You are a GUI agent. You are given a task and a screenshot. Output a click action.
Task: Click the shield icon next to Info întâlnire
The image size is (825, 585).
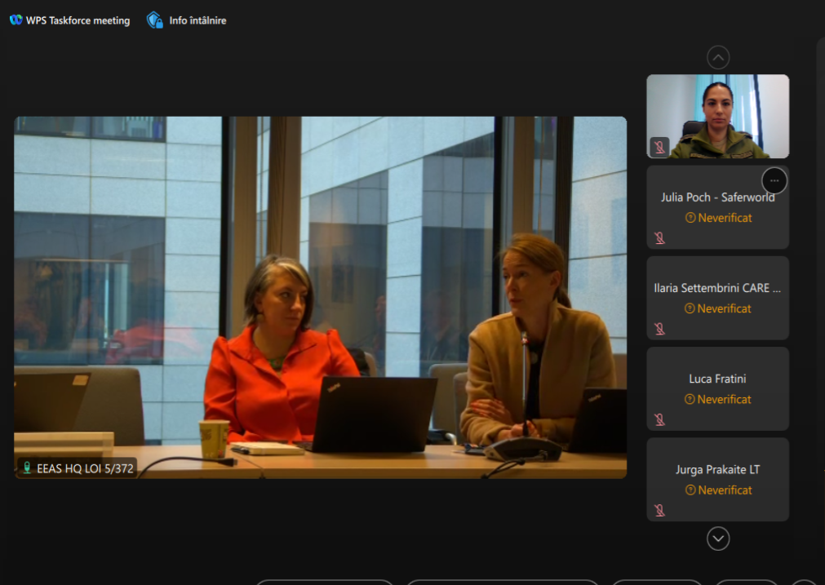pyautogui.click(x=154, y=20)
